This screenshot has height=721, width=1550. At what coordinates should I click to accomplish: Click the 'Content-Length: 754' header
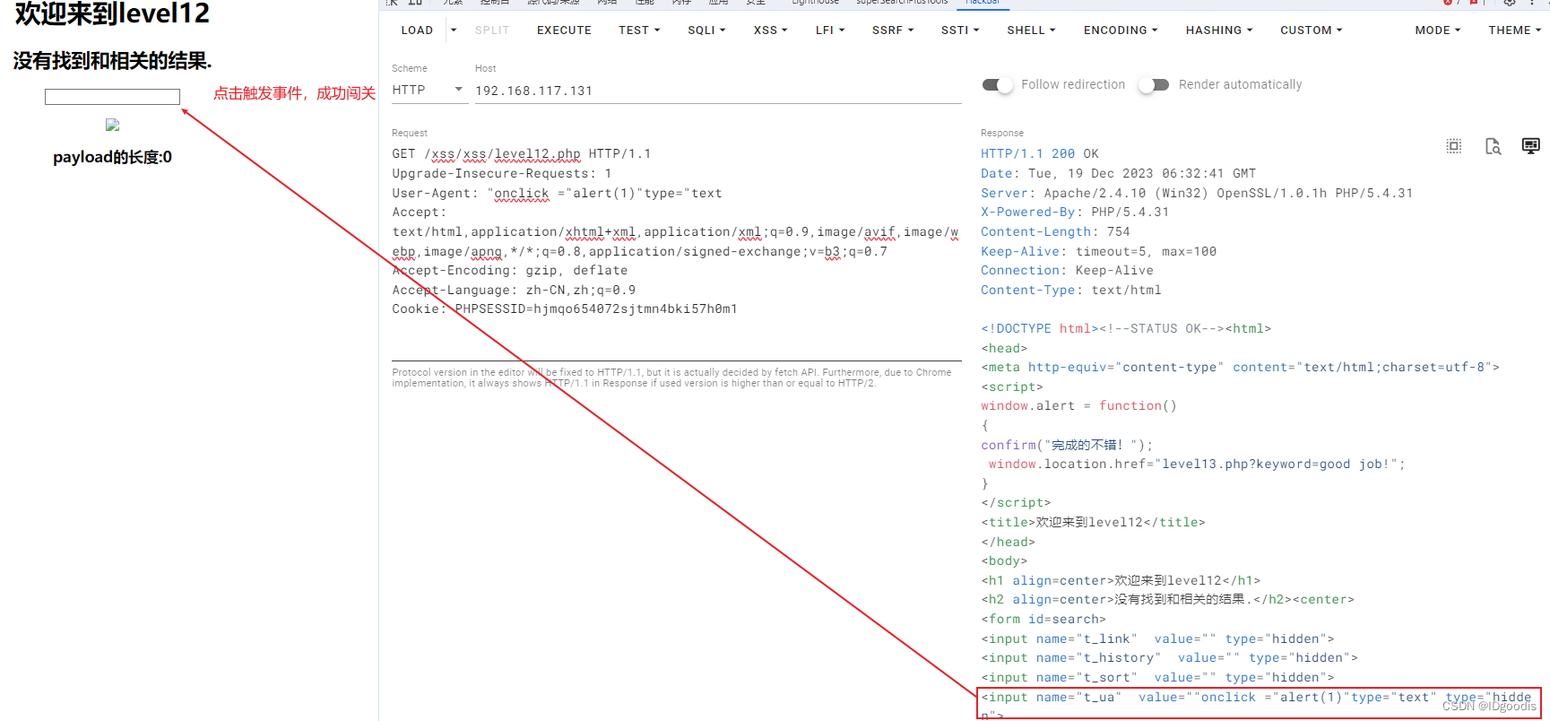[x=1055, y=232]
